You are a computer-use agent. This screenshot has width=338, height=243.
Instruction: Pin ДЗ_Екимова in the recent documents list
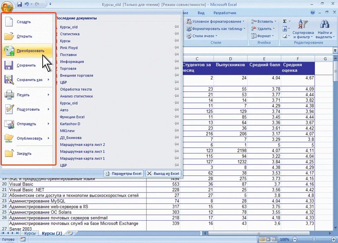[x=177, y=137]
